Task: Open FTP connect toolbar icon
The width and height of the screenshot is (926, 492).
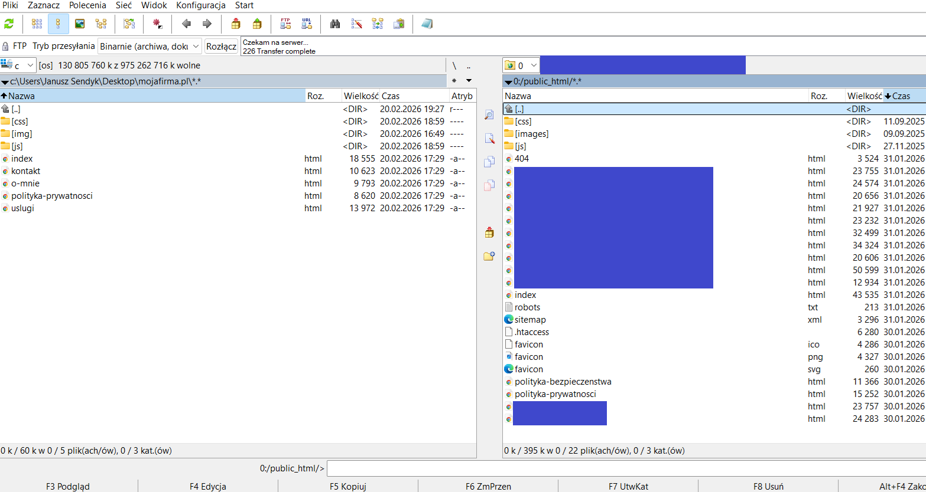Action: tap(285, 24)
